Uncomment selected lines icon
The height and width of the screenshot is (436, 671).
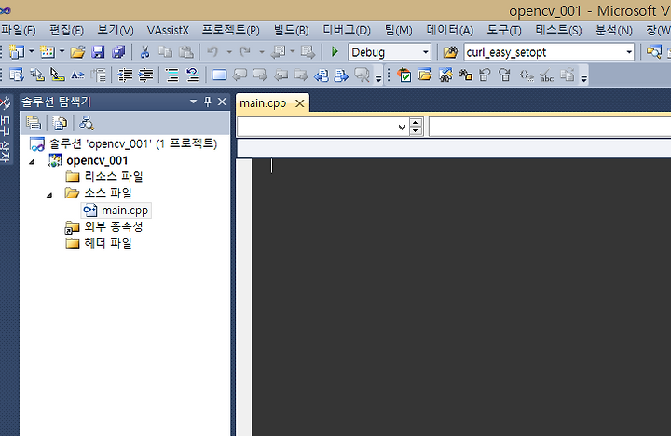193,75
